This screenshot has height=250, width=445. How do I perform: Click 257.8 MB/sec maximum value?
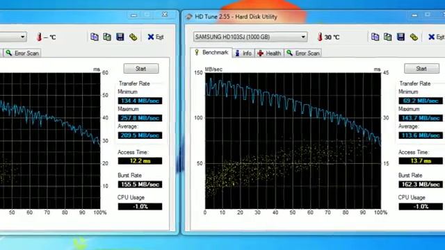click(140, 118)
